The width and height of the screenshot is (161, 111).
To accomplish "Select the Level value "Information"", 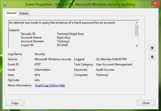I will click(x=42, y=70).
